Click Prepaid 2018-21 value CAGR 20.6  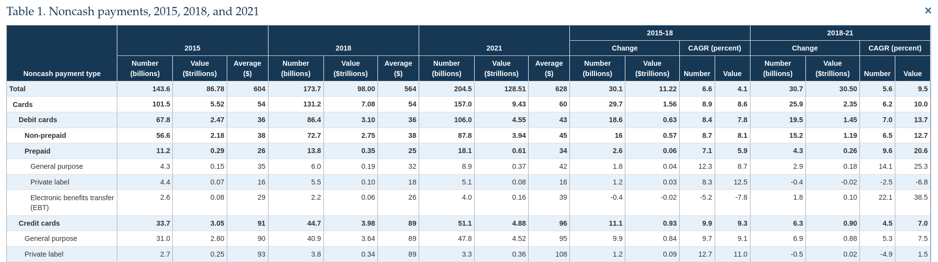click(x=921, y=151)
